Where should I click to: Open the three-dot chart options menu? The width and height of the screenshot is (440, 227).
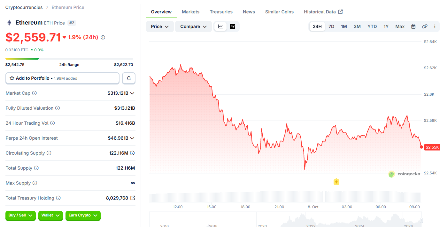click(435, 26)
